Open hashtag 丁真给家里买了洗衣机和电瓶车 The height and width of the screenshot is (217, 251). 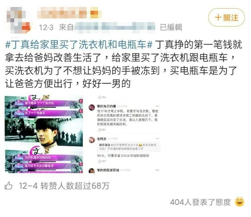79,44
